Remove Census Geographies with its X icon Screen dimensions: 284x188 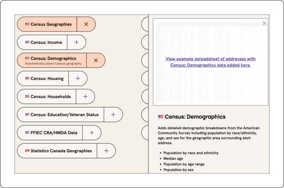(x=86, y=24)
